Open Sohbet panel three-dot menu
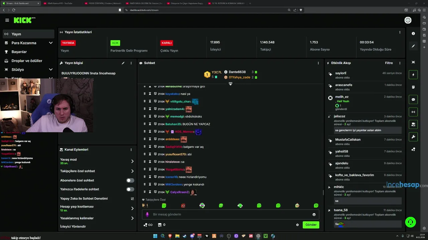This screenshot has height=240, width=428. tap(318, 63)
